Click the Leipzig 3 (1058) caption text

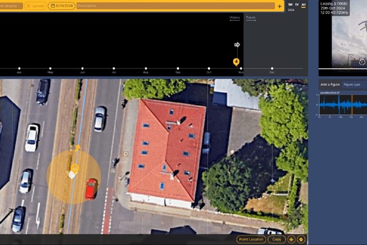click(334, 4)
